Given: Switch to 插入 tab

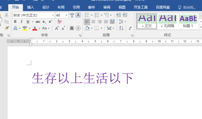Looking at the screenshot, I should (31, 7).
